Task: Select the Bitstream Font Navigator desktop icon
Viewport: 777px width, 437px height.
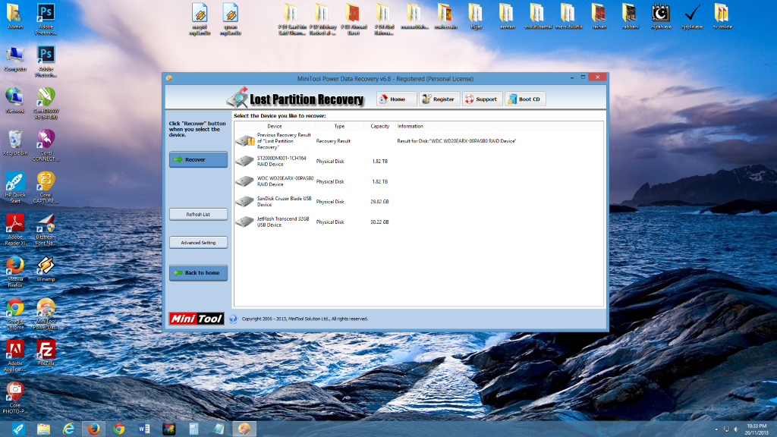Action: 46,229
